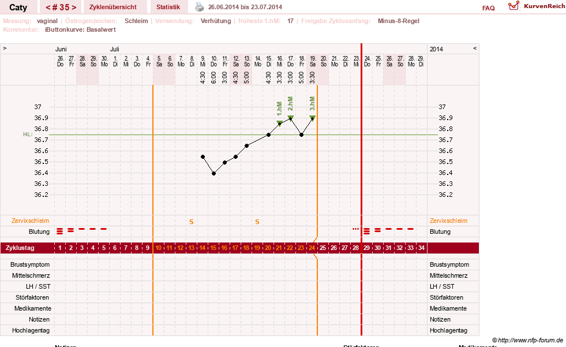This screenshot has height=347, width=566.
Task: Click the cervical mucus S on cycle day 13
Action: [x=192, y=222]
